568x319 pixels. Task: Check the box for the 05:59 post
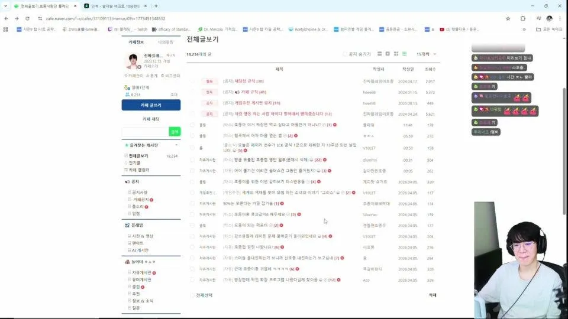point(192,136)
